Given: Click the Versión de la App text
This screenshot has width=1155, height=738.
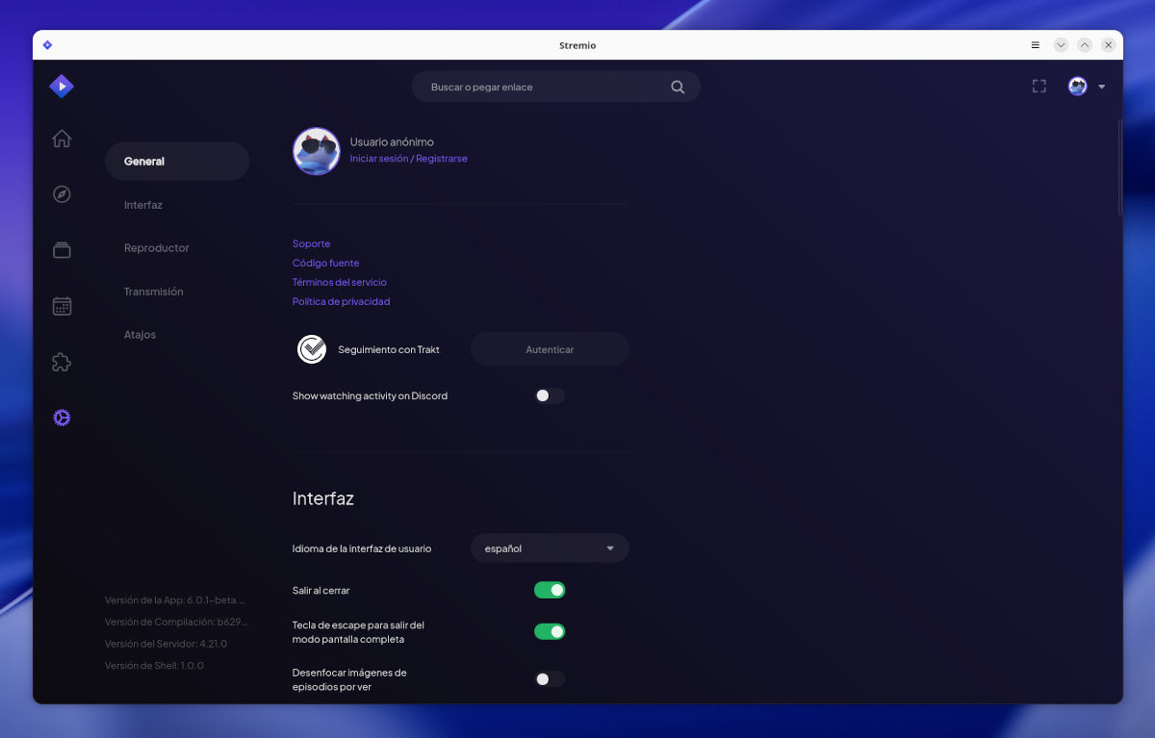Looking at the screenshot, I should pos(175,600).
